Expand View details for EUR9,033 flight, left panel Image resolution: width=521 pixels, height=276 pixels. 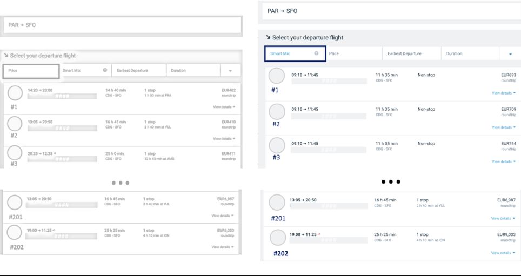click(x=223, y=247)
